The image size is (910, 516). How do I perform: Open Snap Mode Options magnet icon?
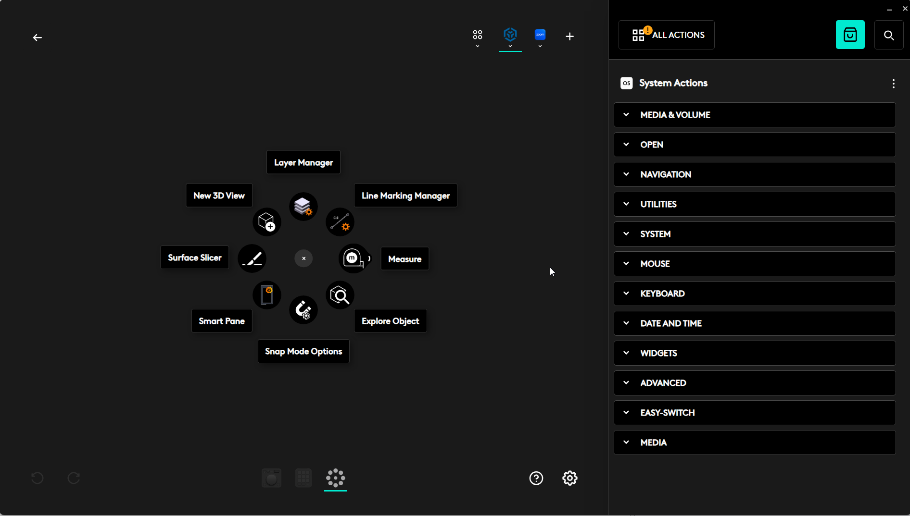[303, 310]
